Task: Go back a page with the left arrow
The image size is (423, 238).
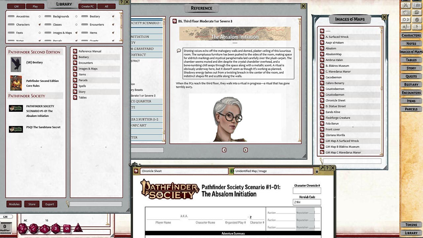Action: pyautogui.click(x=224, y=150)
